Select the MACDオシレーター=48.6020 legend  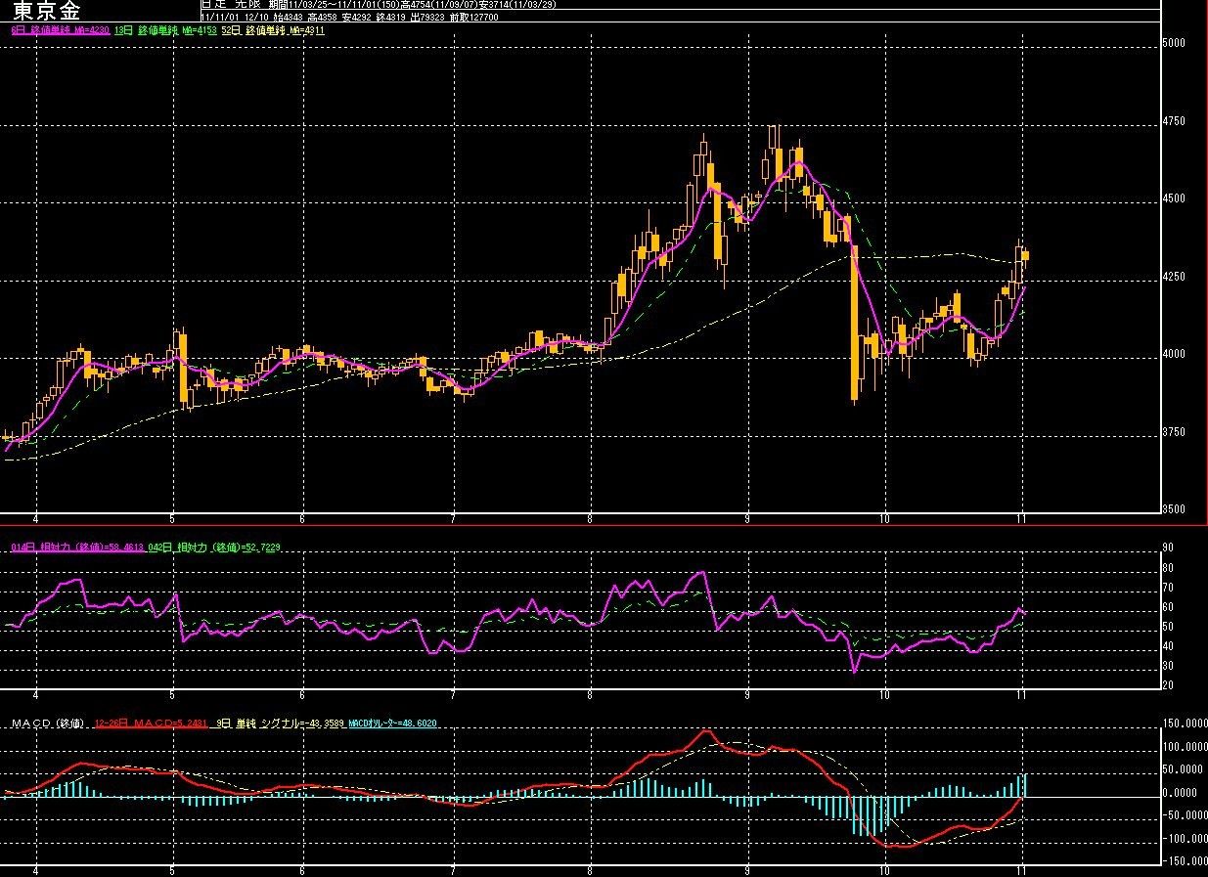point(393,723)
